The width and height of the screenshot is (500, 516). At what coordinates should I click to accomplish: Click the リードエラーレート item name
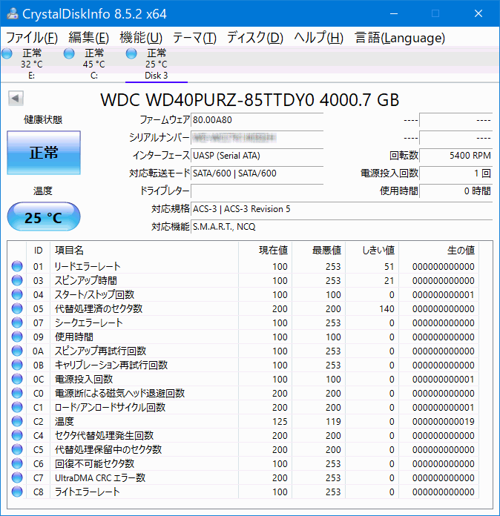[88, 266]
